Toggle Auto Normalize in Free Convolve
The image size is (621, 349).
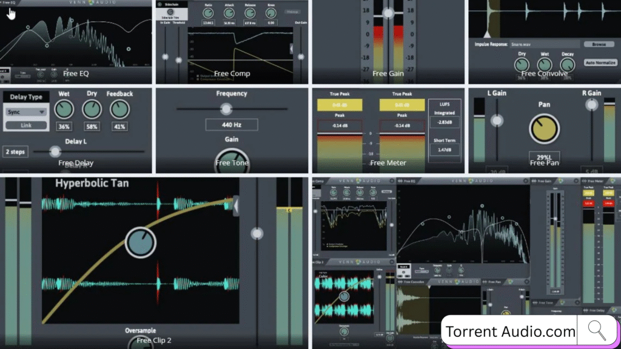[x=599, y=62]
